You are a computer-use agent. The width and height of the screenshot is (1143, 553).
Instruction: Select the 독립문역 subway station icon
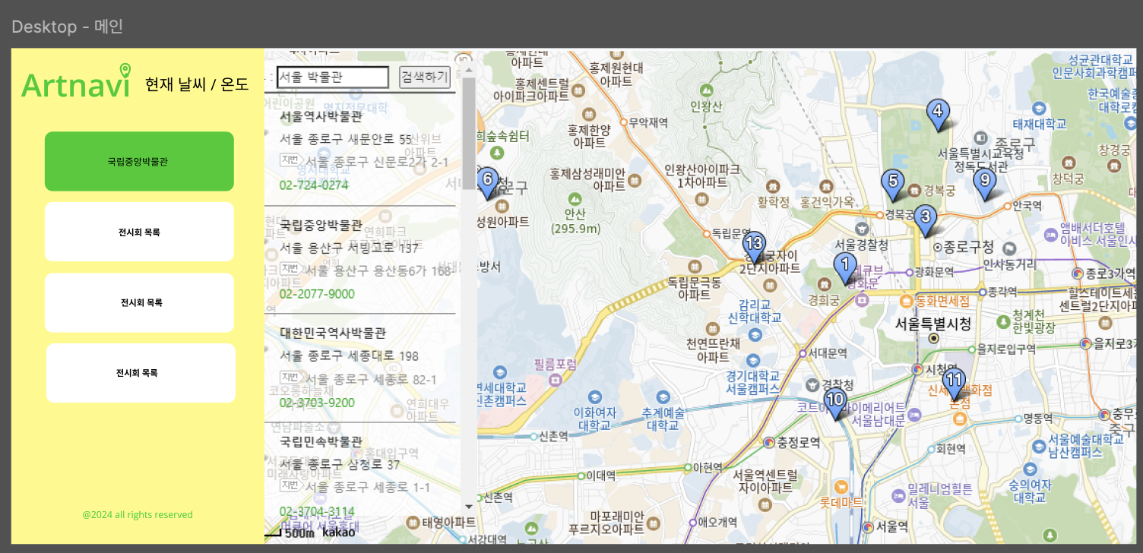706,233
